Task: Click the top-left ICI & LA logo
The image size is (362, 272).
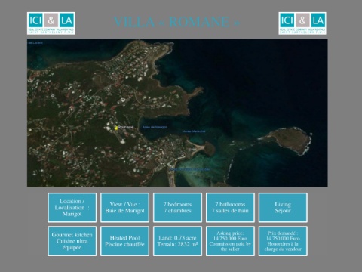Action: point(51,23)
